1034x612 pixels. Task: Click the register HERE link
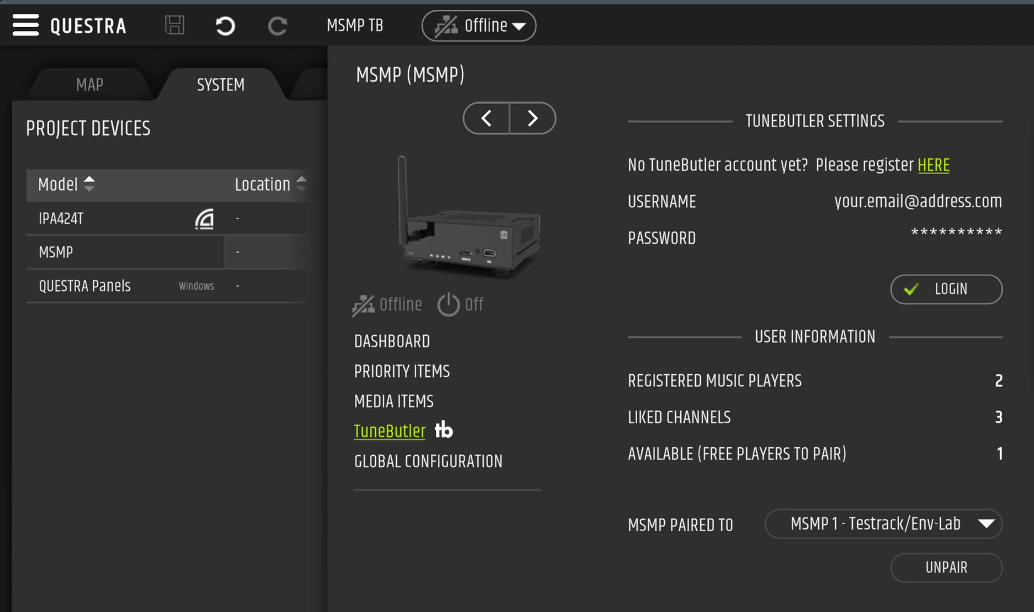pyautogui.click(x=934, y=165)
